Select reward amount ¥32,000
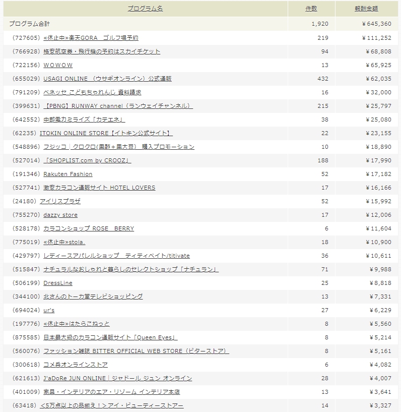Image resolution: width=401 pixels, height=412 pixels. tap(379, 92)
